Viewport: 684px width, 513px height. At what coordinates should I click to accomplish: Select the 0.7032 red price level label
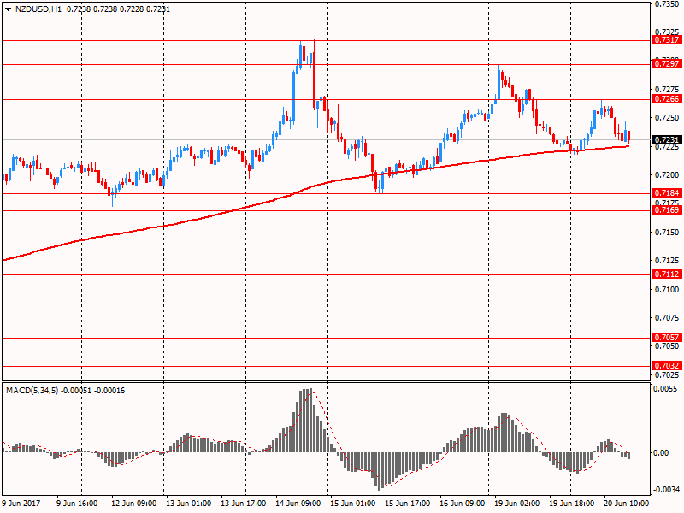coord(667,366)
